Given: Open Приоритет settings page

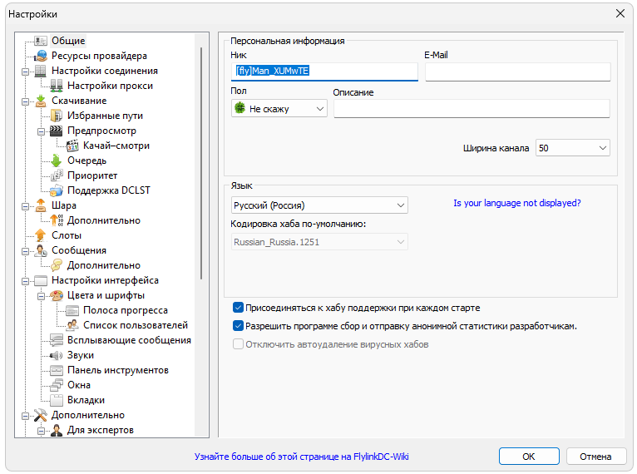Looking at the screenshot, I should pos(92,175).
